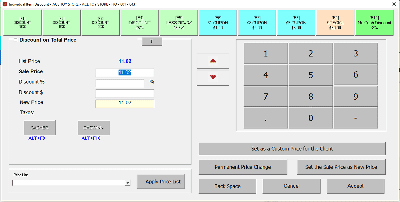Apply the $5 CUPON
This screenshot has width=400, height=202.
pos(296,23)
